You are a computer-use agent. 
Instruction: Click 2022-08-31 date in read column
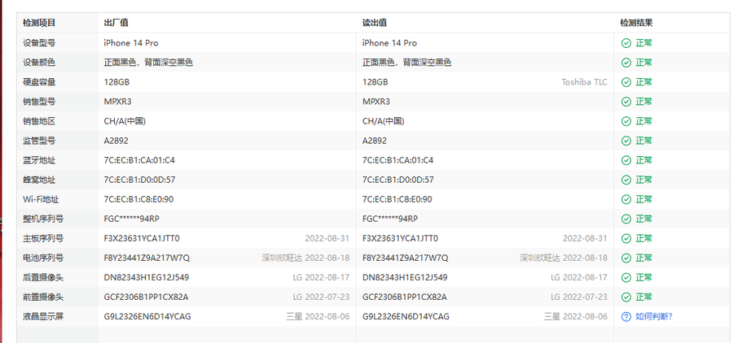pyautogui.click(x=586, y=238)
